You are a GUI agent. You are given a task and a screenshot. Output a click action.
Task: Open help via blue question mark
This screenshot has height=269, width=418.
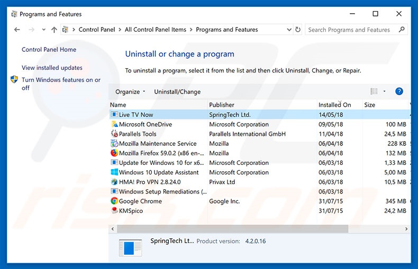click(399, 91)
